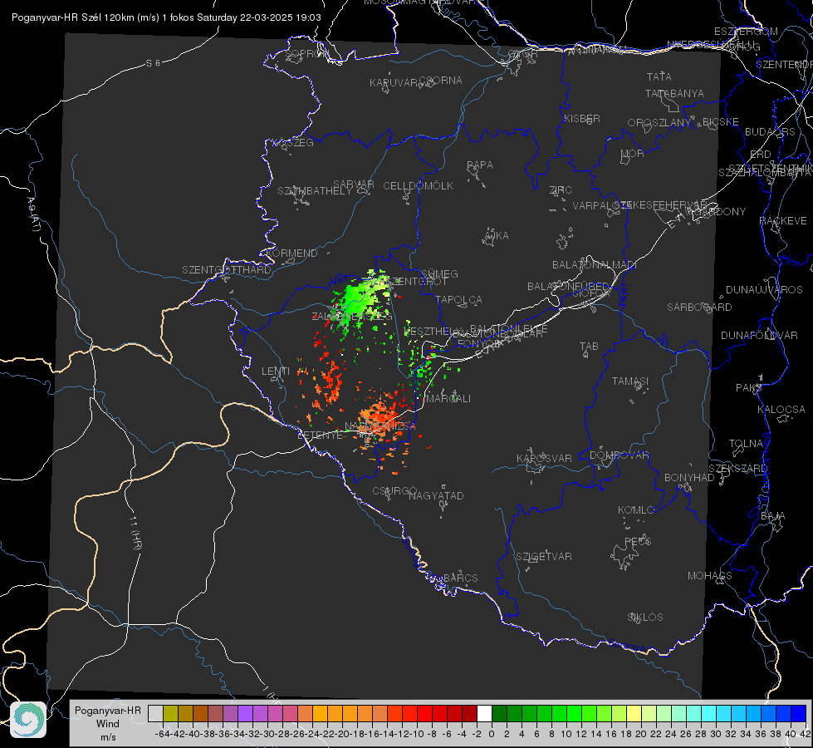Click the Wind legend label
This screenshot has width=813, height=748.
pos(108,724)
